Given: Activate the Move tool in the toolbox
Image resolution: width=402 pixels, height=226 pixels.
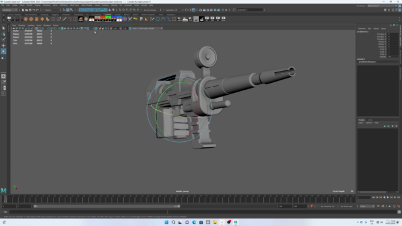Looking at the screenshot, I should coord(3,46).
